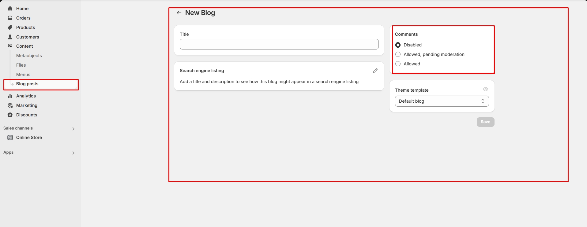Go back using arrow beside New Blog

pyautogui.click(x=179, y=13)
